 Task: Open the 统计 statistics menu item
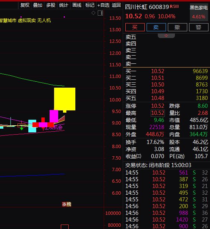point(64,5)
